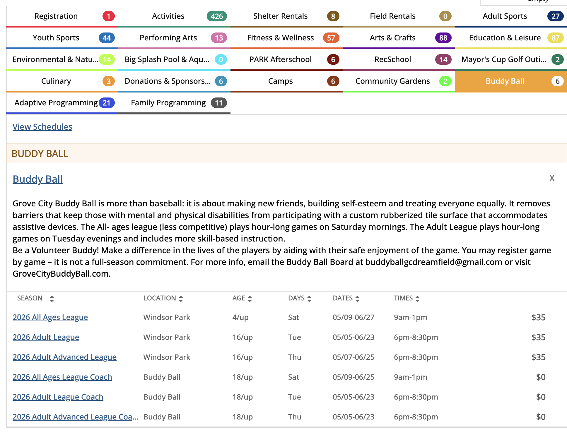Click the Activities 426 count badge

coord(217,16)
